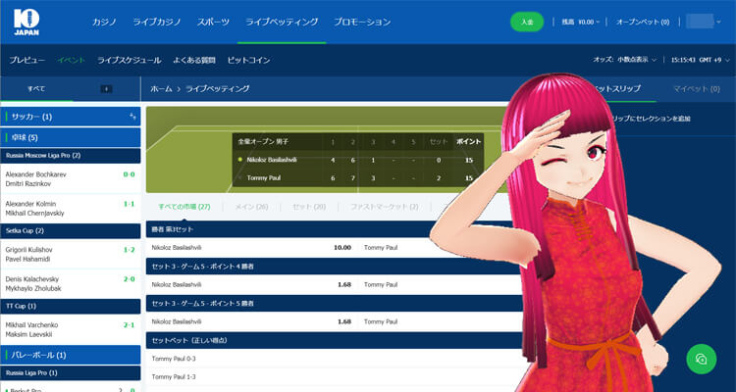Open the live chat support bubble
The height and width of the screenshot is (392, 736).
(702, 360)
